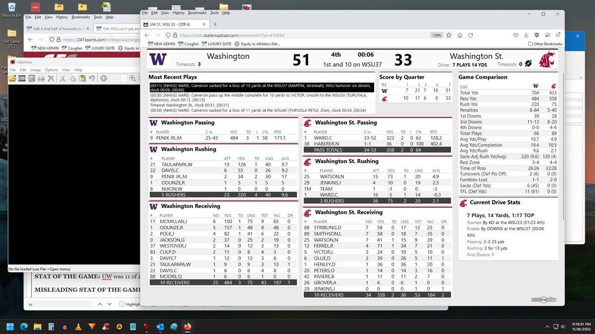The width and height of the screenshot is (595, 334).
Task: Click the find bar search field
Action: pos(59,303)
